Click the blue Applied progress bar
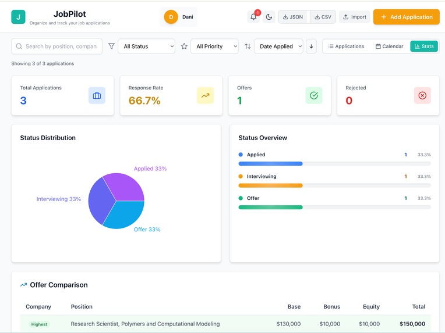Viewport: 445px width, 333px height. 270,164
